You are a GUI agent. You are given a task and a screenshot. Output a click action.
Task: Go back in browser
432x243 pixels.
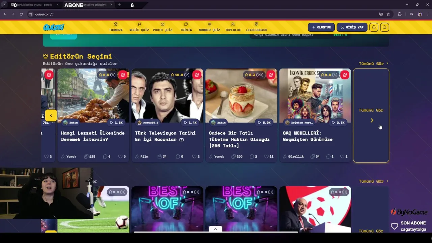[x=5, y=14]
